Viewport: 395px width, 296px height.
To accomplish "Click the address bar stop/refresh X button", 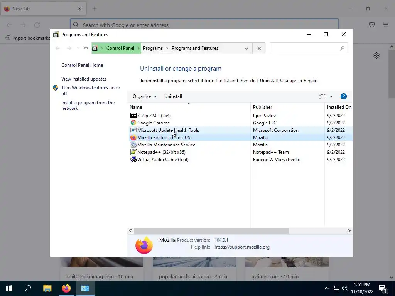I will pos(259,48).
